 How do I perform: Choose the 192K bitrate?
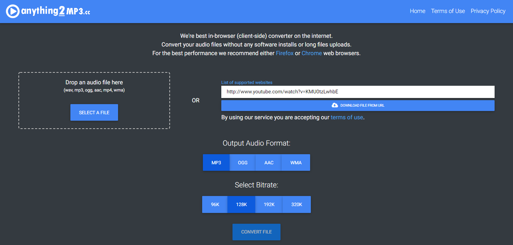click(269, 204)
